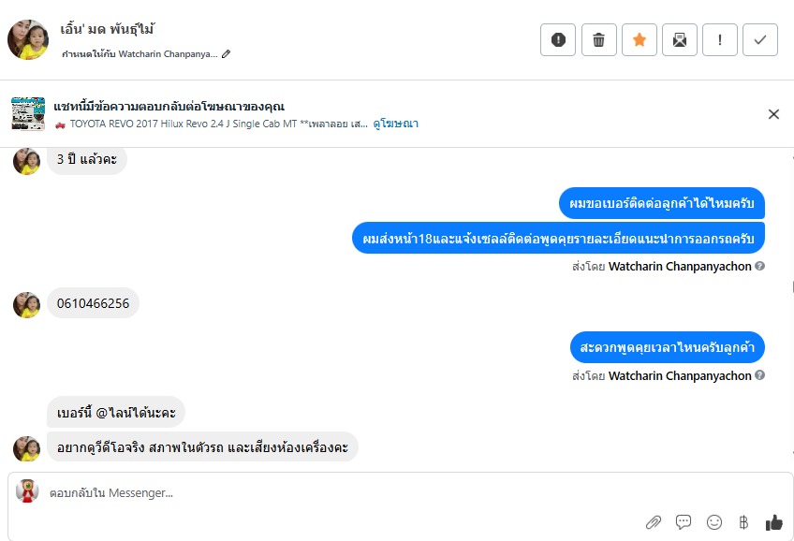The image size is (794, 541).
Task: Delete this conversation with trash icon
Action: [599, 39]
